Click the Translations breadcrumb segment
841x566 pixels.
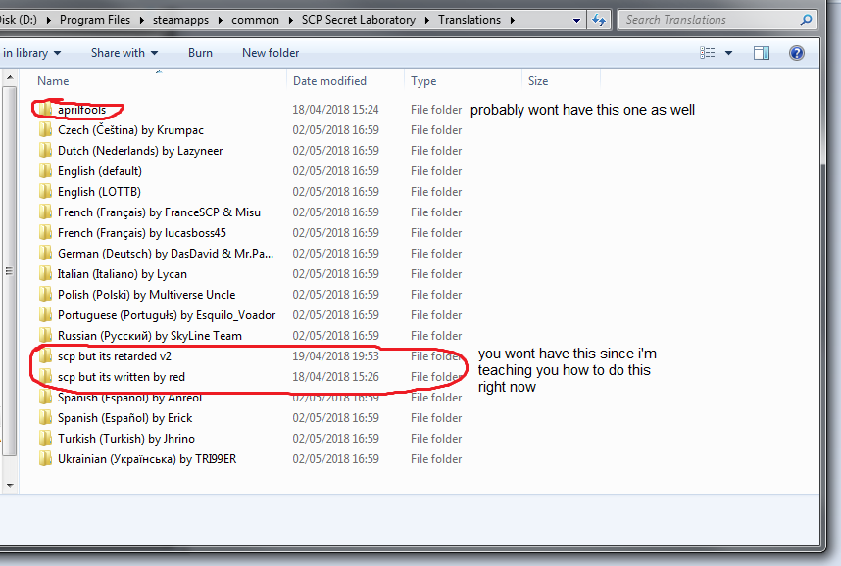click(470, 20)
